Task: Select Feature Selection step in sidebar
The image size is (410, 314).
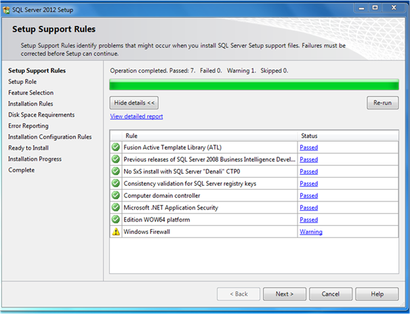Action: click(31, 93)
